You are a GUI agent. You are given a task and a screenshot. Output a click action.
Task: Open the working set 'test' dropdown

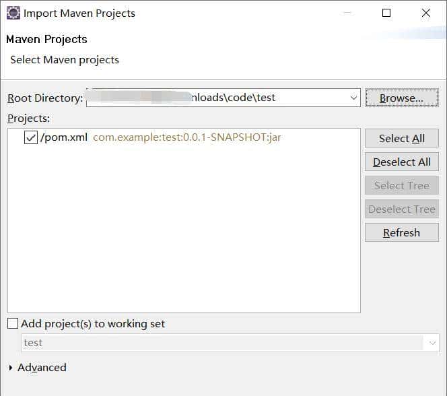click(432, 343)
